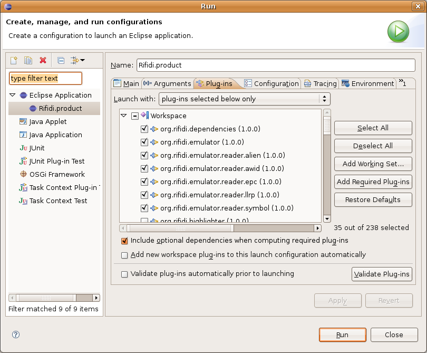Collapse the Eclipse Application tree node
427x353 pixels.
(13, 95)
